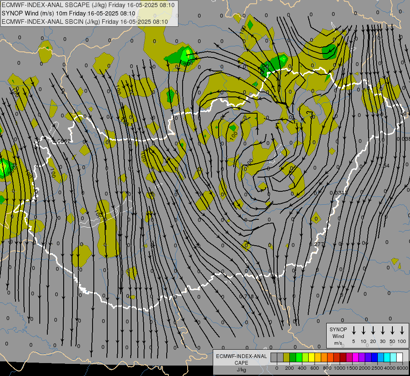The width and height of the screenshot is (410, 376).
Task: Click the 1.54 value on the map
Action: tap(384, 166)
